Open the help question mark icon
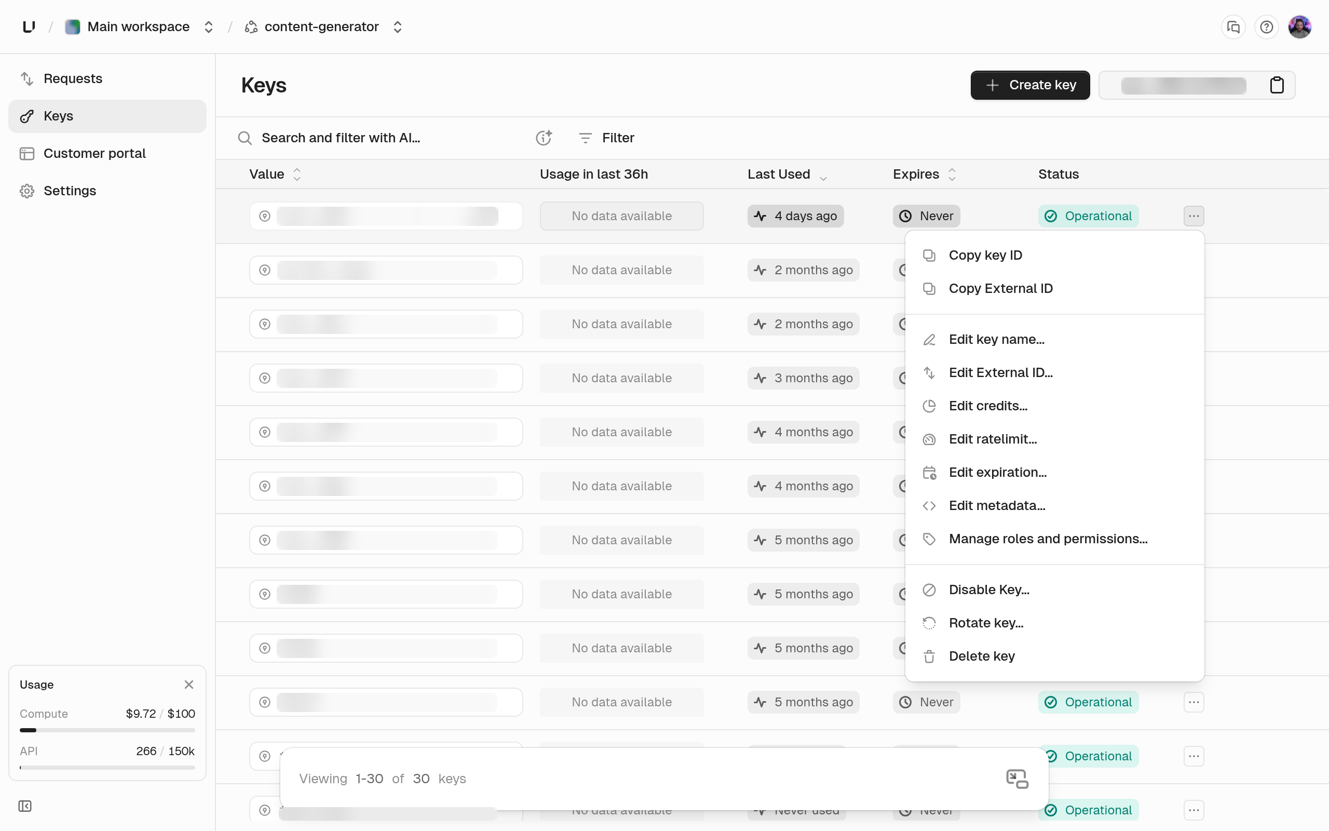The height and width of the screenshot is (831, 1329). click(1266, 27)
